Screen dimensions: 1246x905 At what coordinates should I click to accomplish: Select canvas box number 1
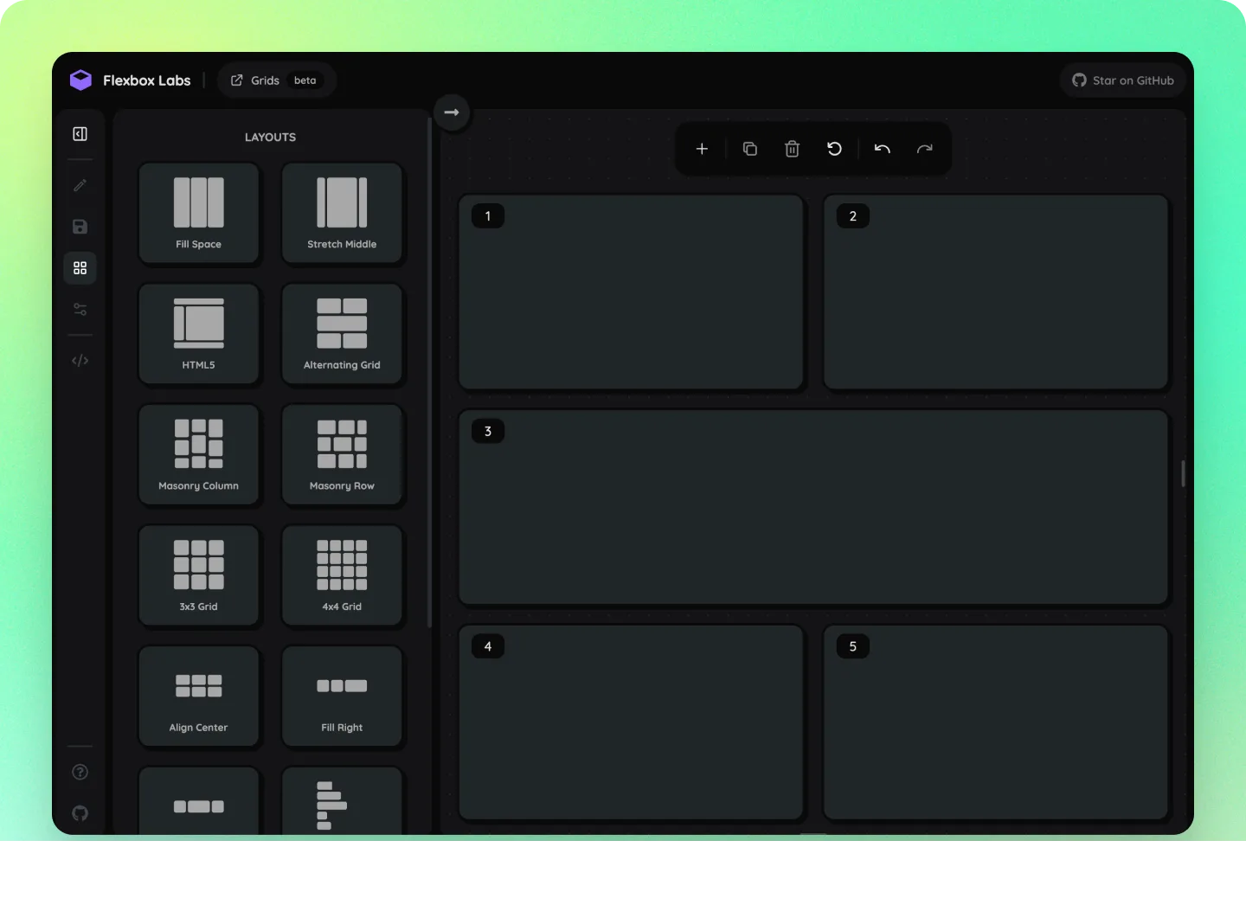631,292
